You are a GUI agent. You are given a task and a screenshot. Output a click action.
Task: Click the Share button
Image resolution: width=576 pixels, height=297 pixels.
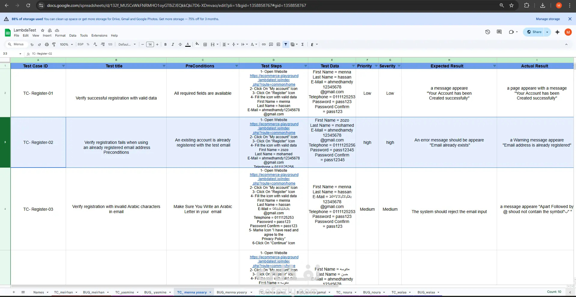click(534, 32)
